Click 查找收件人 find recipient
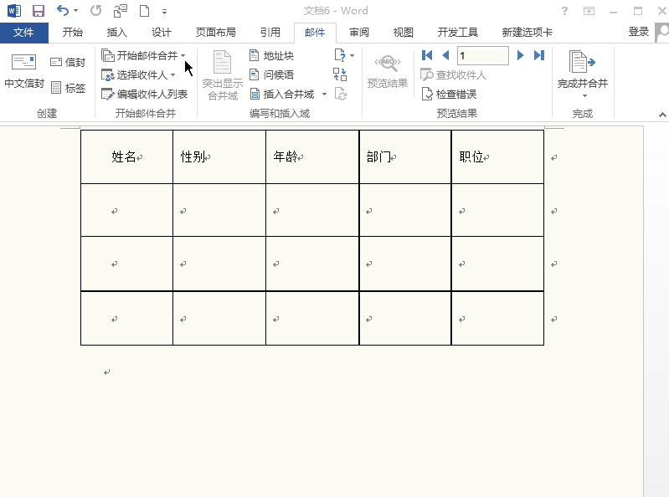669x497 pixels. (x=453, y=75)
